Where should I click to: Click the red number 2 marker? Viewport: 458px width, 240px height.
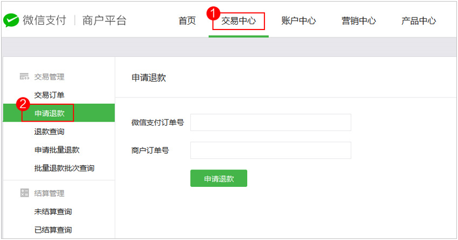tap(23, 104)
